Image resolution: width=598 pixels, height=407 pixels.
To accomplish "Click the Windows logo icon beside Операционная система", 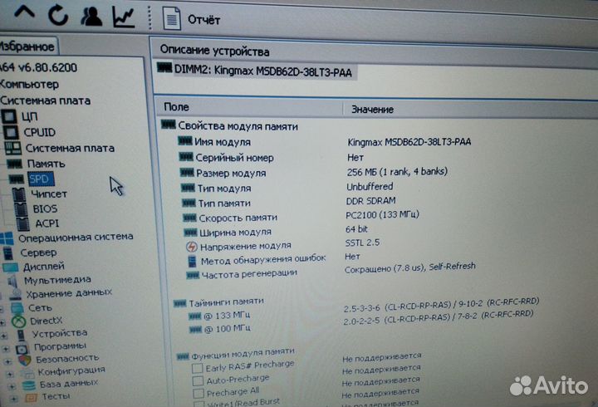I will pos(7,238).
